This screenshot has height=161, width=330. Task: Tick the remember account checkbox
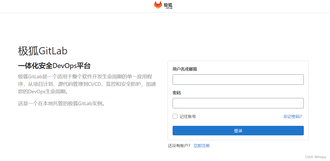(x=175, y=116)
